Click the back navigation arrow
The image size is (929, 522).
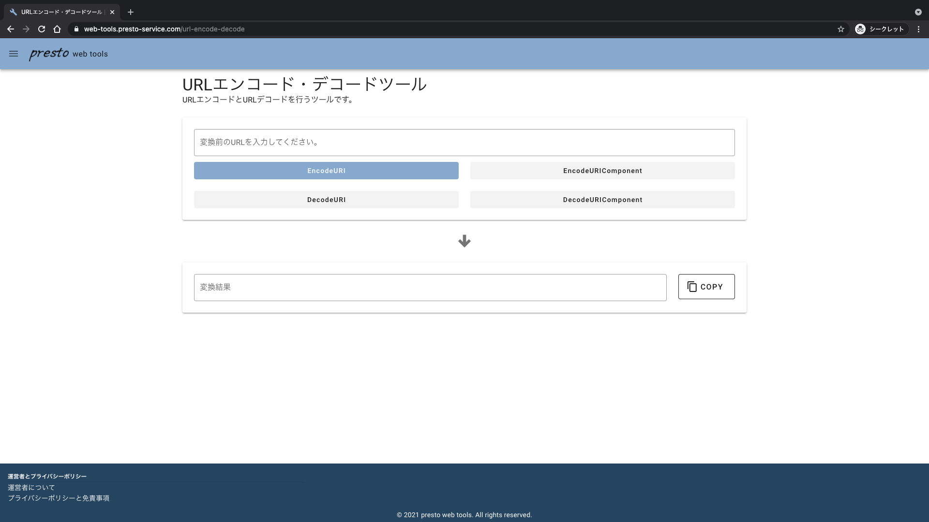(11, 29)
